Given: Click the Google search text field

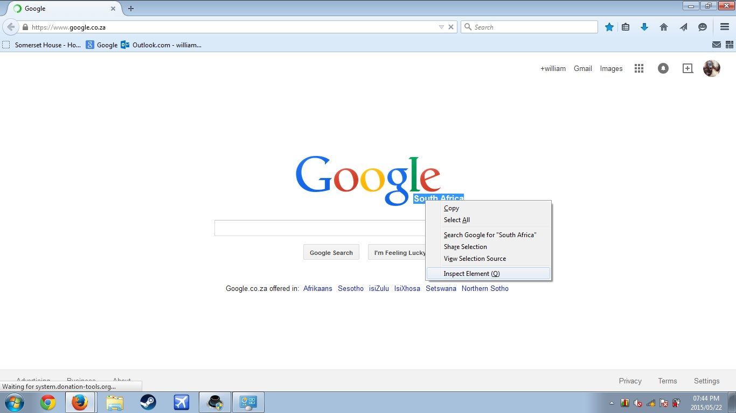Looking at the screenshot, I should point(320,228).
